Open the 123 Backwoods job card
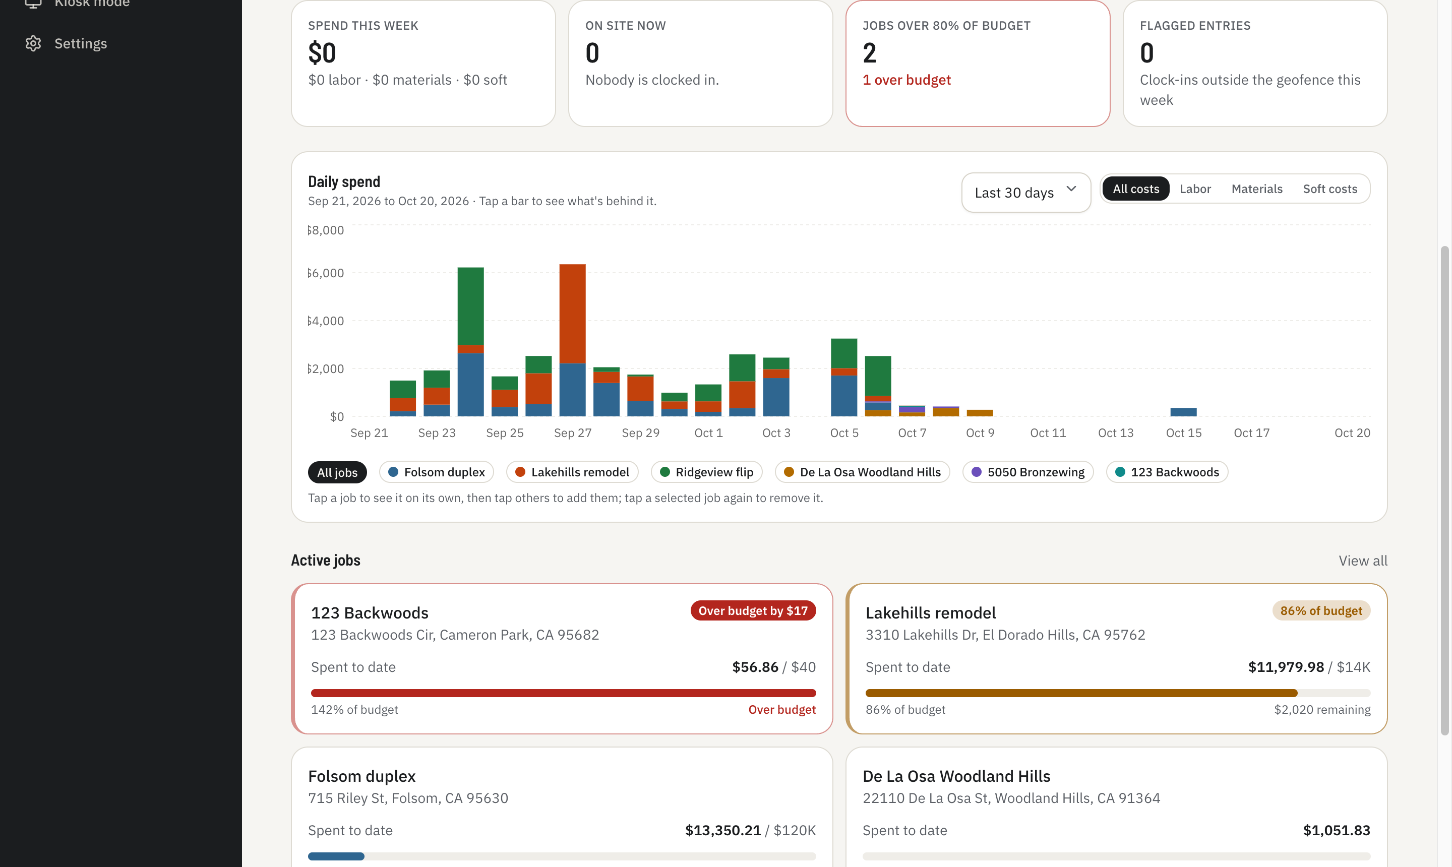The image size is (1452, 867). [x=562, y=658]
